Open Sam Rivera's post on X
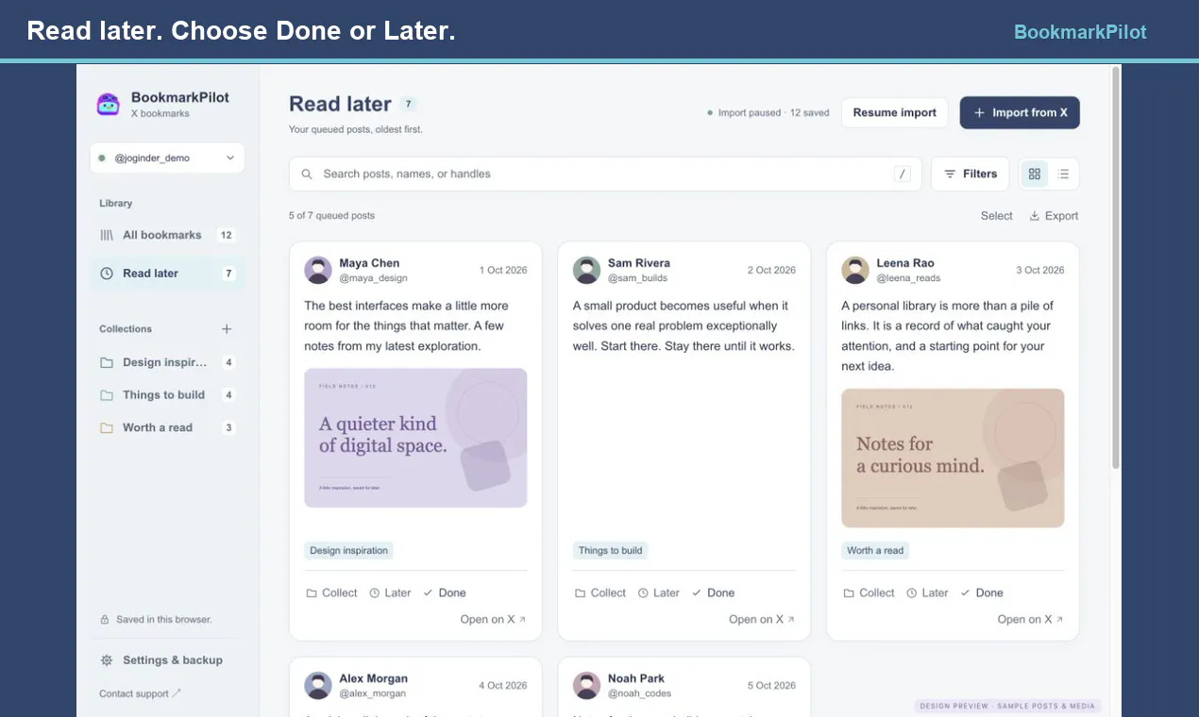This screenshot has width=1199, height=717. click(x=762, y=620)
